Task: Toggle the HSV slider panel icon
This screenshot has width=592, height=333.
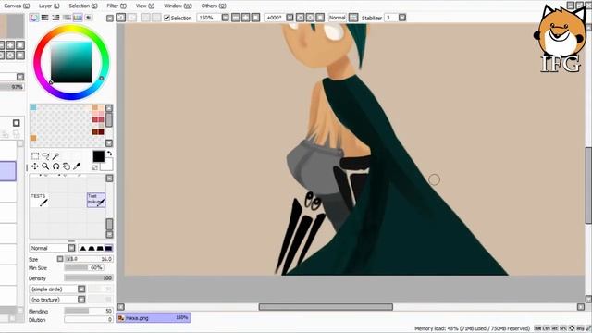Action: click(55, 18)
